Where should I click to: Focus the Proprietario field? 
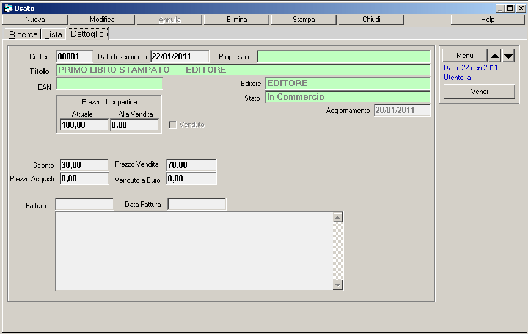tap(343, 57)
